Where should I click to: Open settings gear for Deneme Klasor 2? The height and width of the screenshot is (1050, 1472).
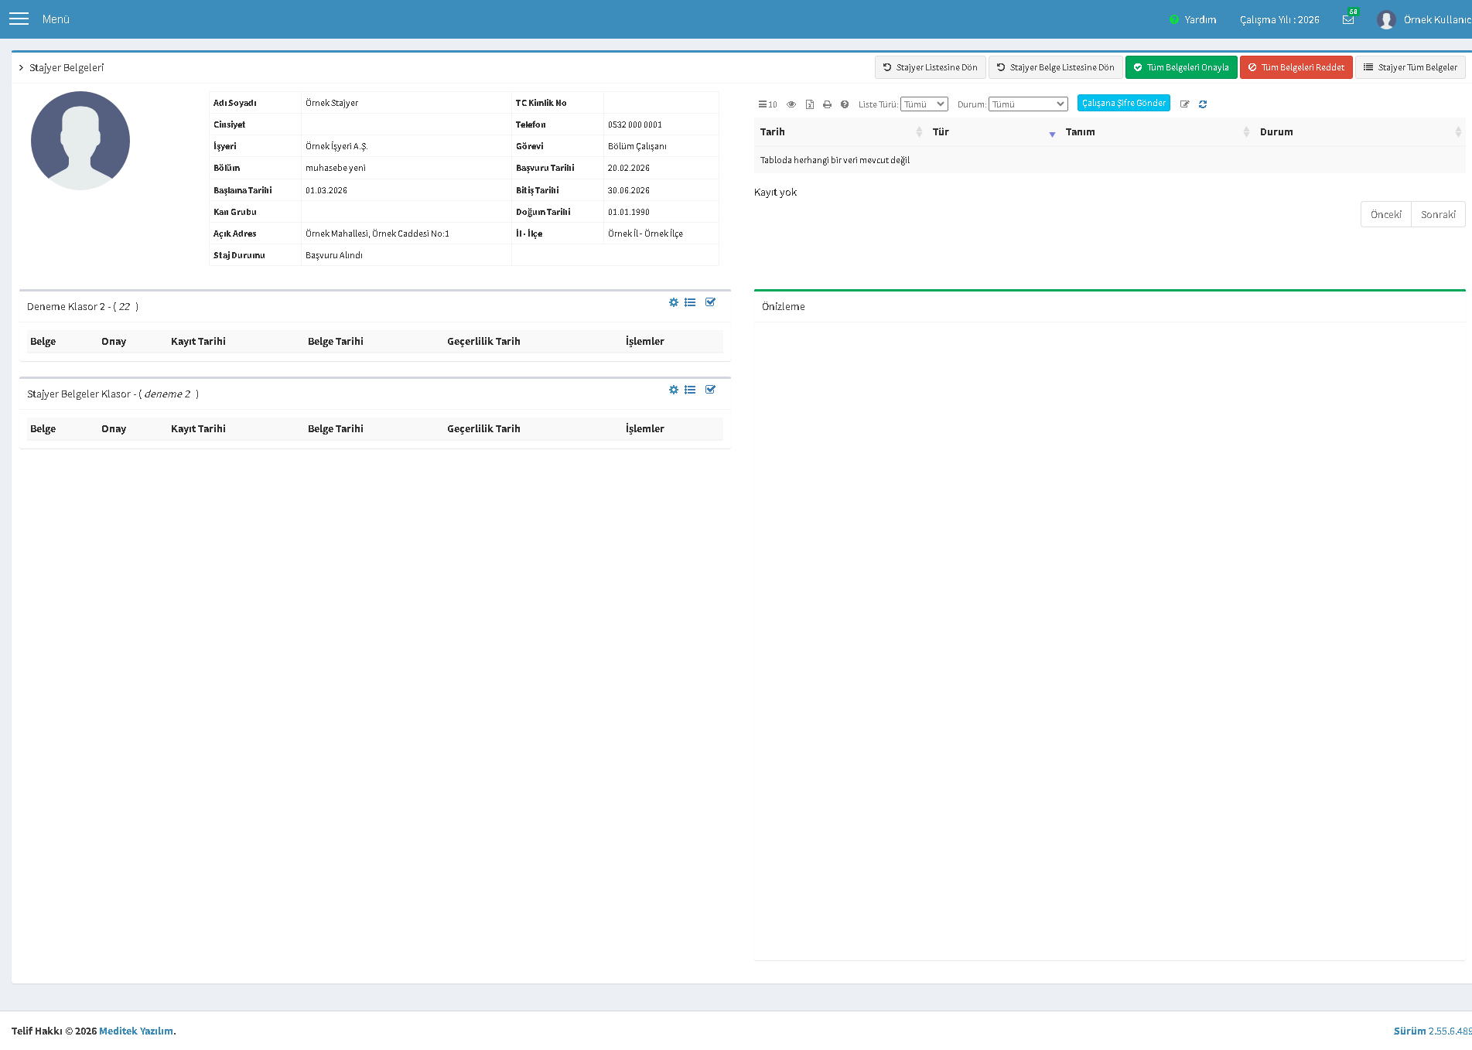tap(674, 302)
